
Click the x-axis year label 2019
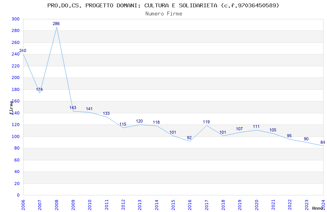coord(240,205)
